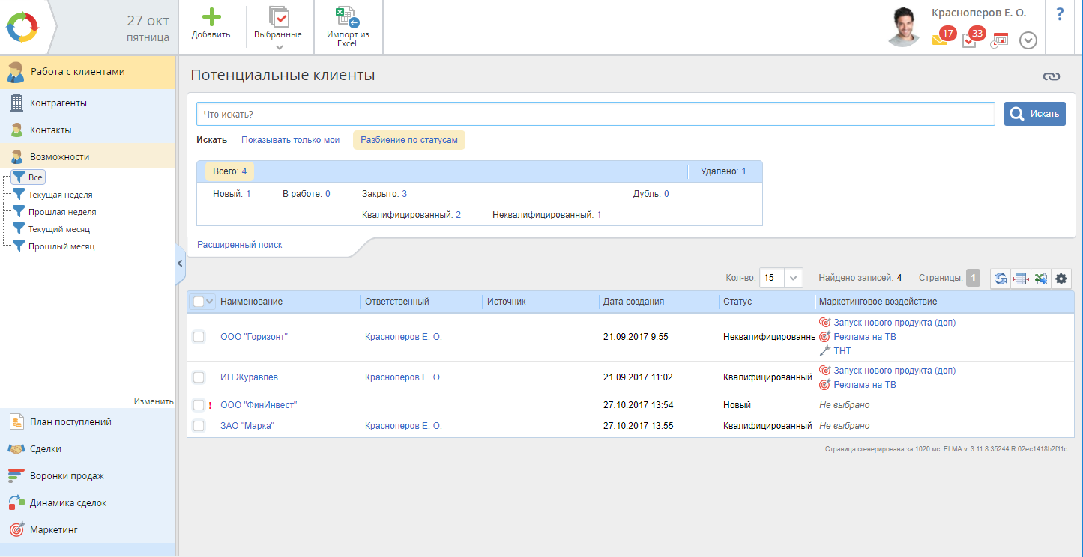Click the green Add plus icon
The image size is (1083, 557).
click(x=211, y=17)
